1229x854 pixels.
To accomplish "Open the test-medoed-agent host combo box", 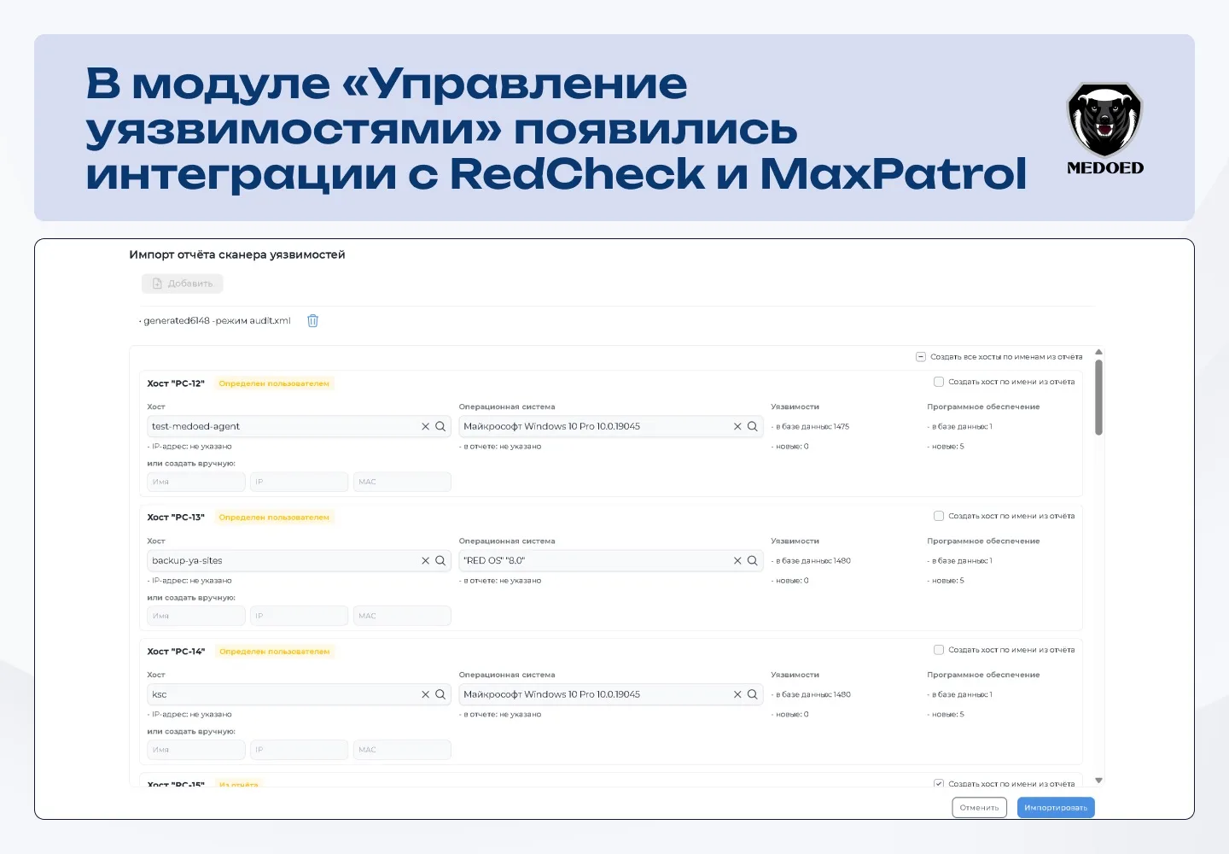I will [x=299, y=426].
